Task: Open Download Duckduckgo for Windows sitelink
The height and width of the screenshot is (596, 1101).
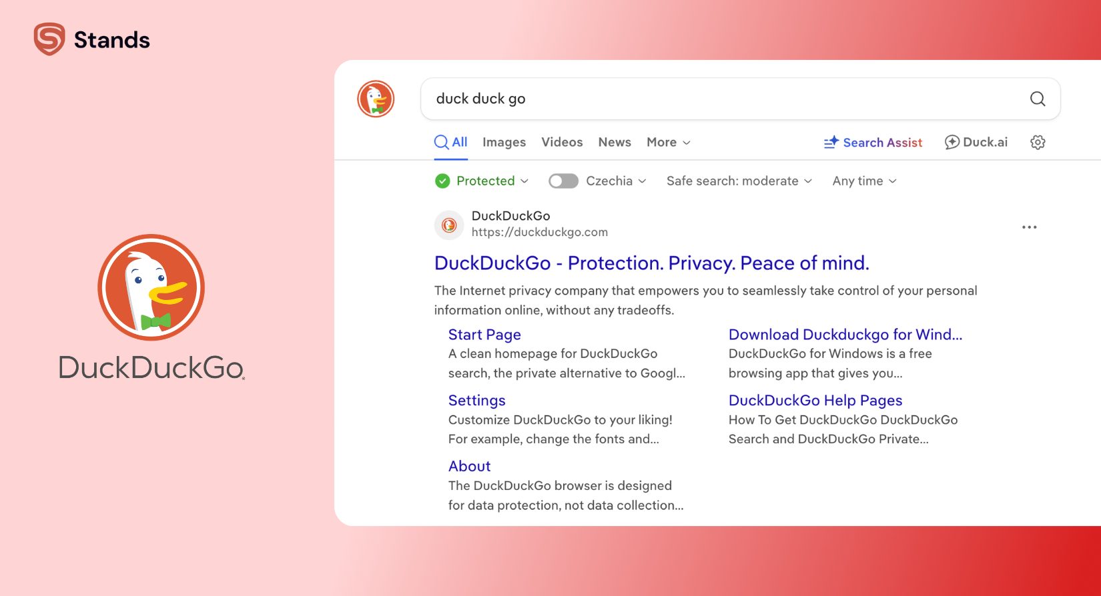Action: (x=845, y=335)
